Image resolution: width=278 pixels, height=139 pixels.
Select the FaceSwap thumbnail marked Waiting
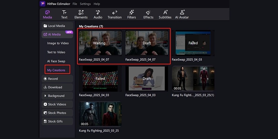click(100, 43)
